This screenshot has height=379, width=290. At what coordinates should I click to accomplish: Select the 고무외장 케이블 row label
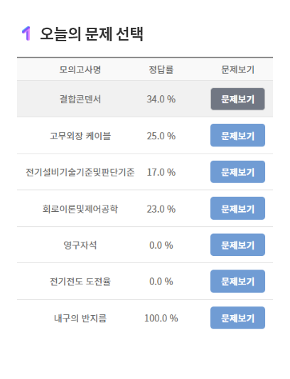coord(80,136)
